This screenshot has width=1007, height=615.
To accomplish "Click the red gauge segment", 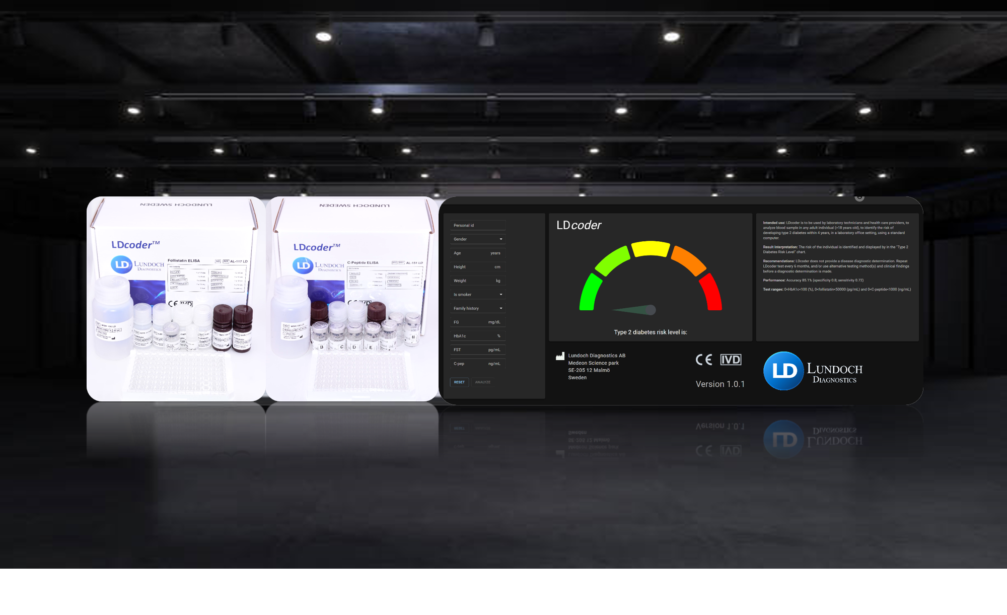I will pyautogui.click(x=711, y=292).
